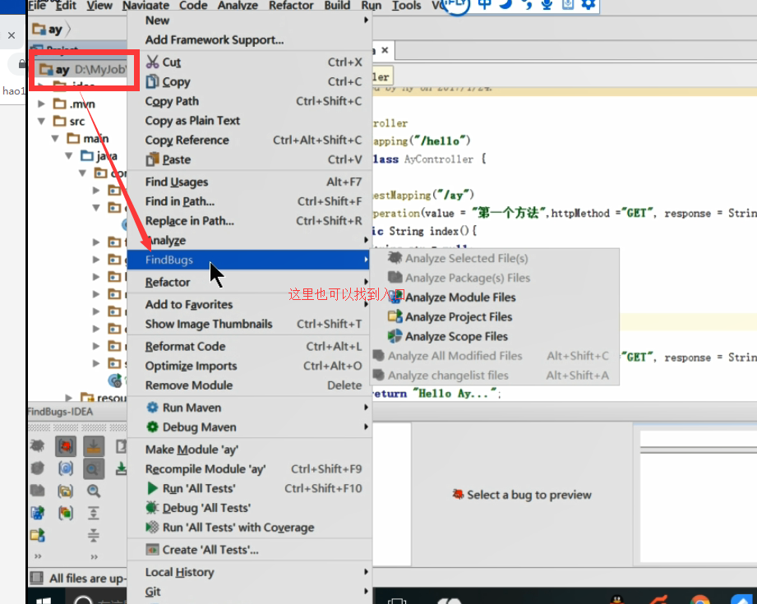Viewport: 757px width, 604px height.
Task: Click the iFLY microphone voice input icon
Action: click(x=547, y=5)
